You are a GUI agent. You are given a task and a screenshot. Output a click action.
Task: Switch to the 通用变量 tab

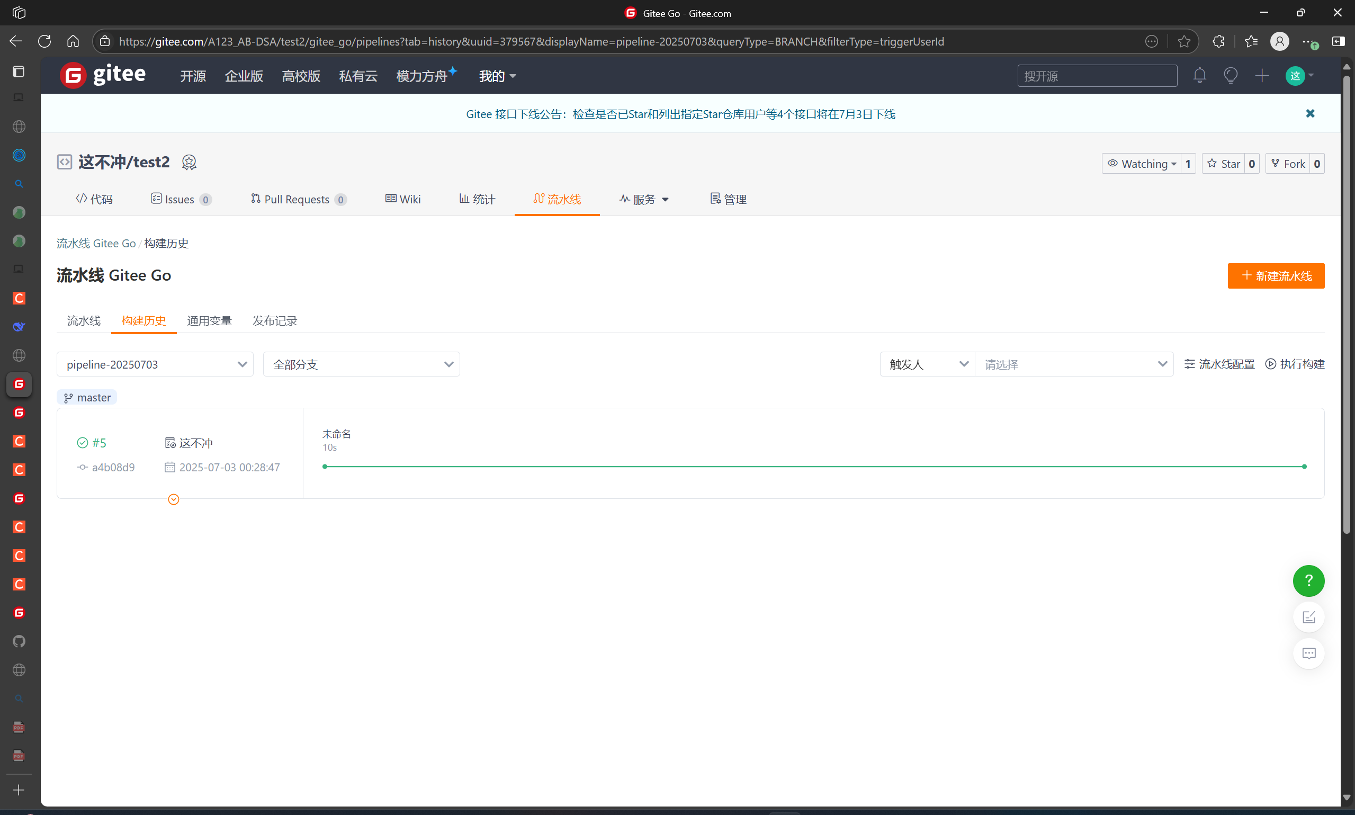click(x=209, y=321)
